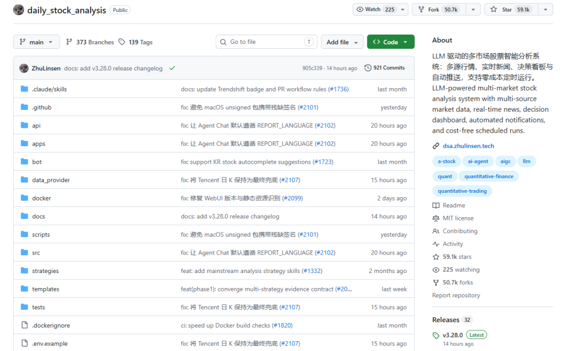This screenshot has width=586, height=351.
Task: Fork the repository with the Fork button
Action: point(439,10)
